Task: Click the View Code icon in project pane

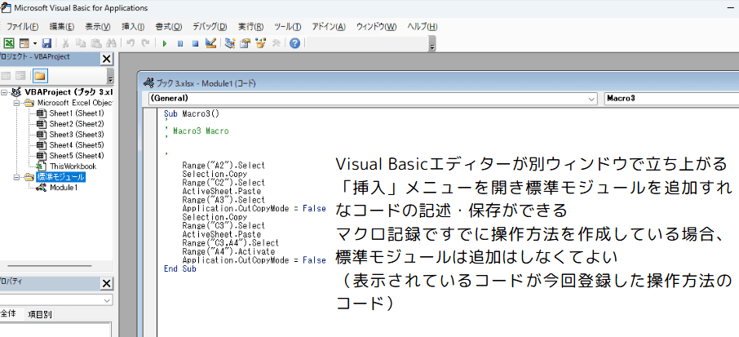Action: click(7, 75)
